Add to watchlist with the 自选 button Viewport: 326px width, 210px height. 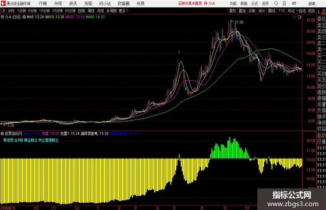[302, 11]
